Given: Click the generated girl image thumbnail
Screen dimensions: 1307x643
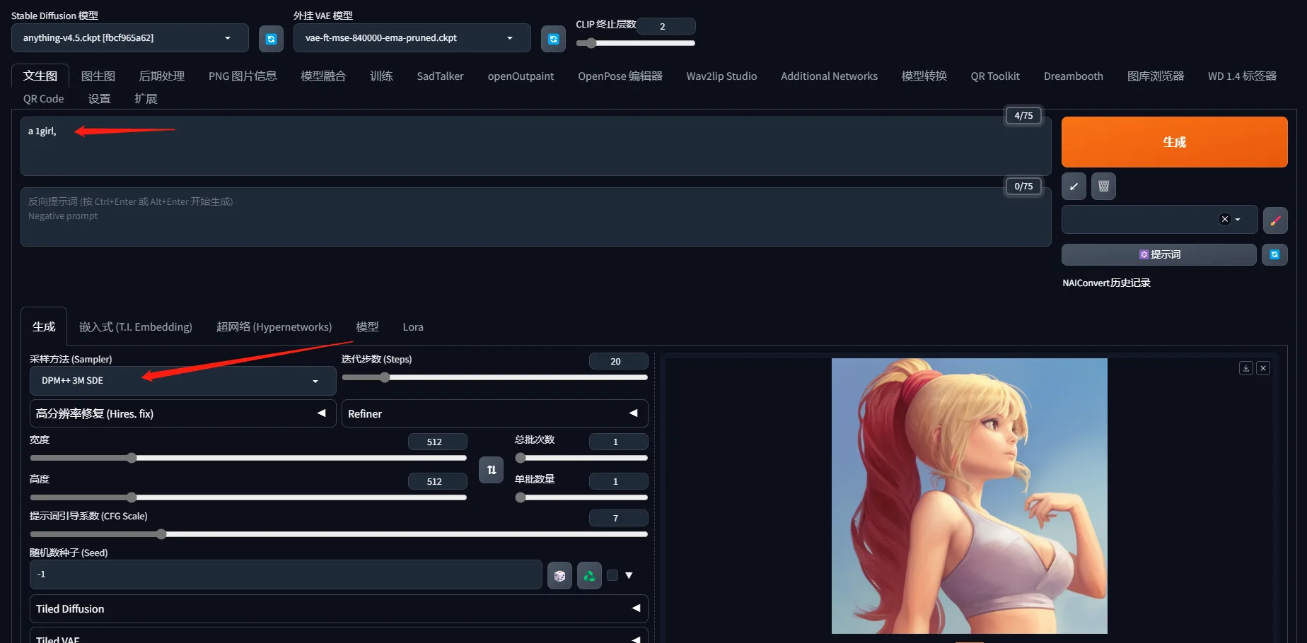Looking at the screenshot, I should click(x=969, y=496).
